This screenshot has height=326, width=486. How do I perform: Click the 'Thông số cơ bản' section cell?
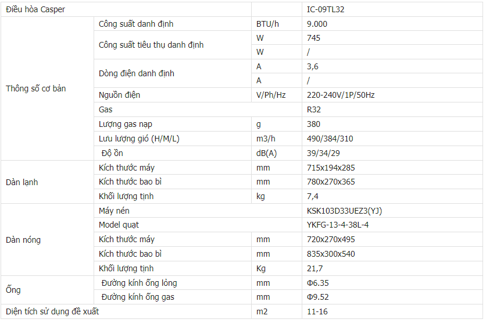coord(36,89)
